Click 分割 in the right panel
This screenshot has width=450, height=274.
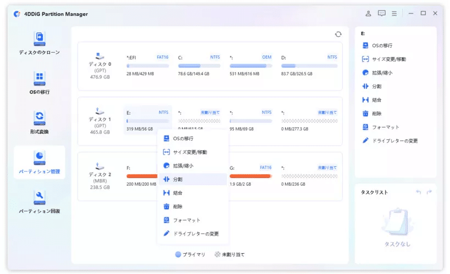pos(372,87)
